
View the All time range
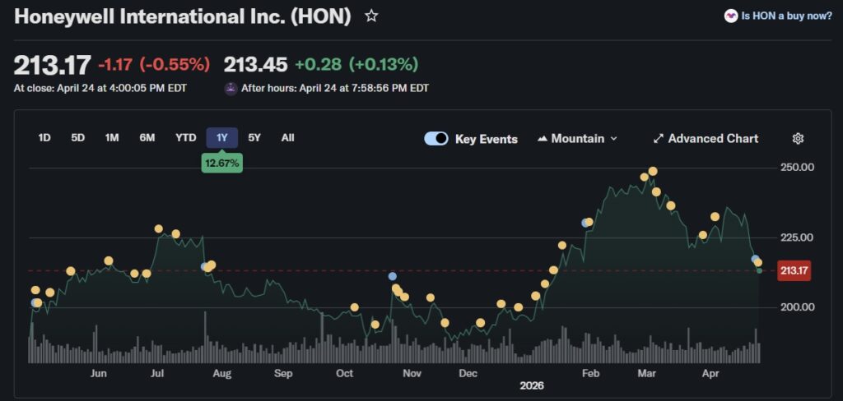287,138
